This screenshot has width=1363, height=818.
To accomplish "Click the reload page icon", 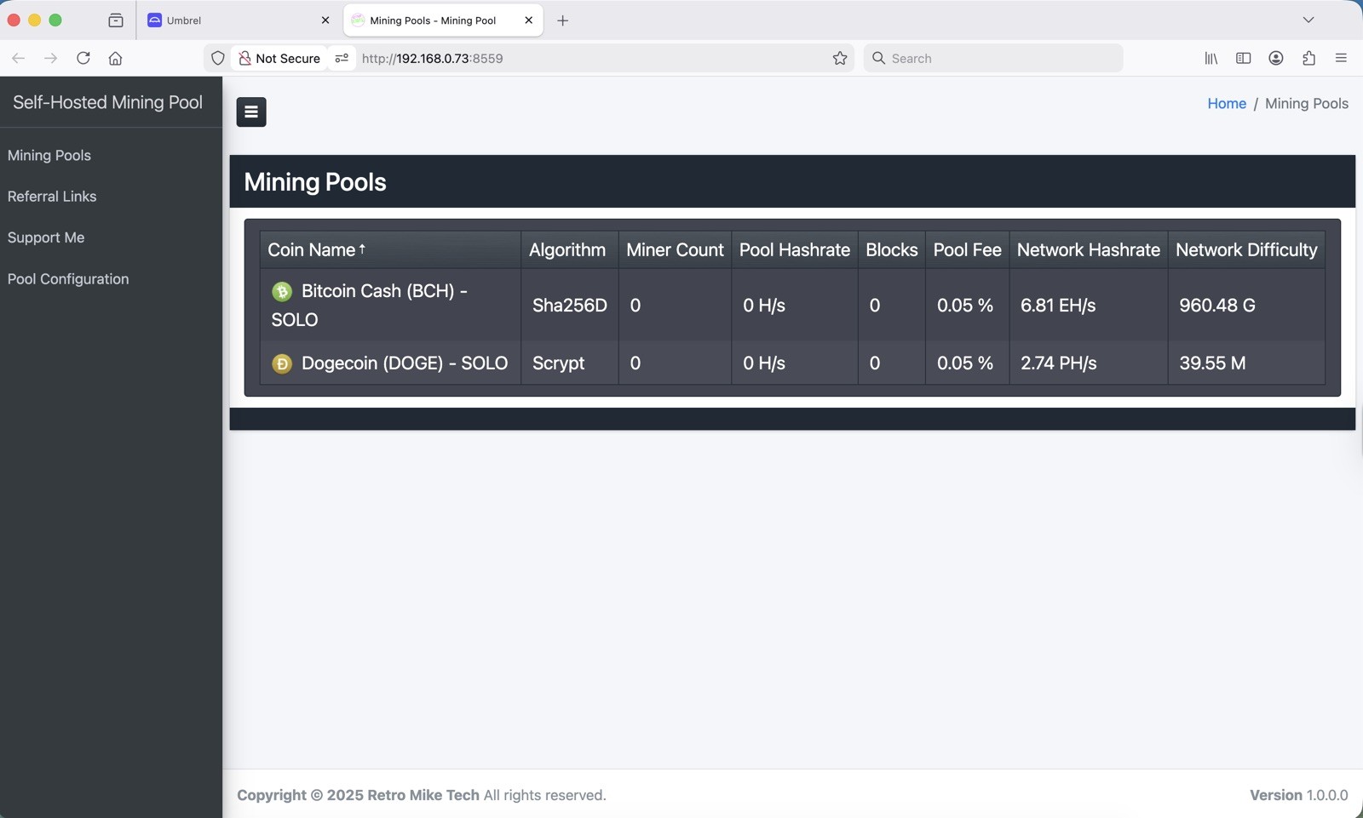I will [83, 58].
